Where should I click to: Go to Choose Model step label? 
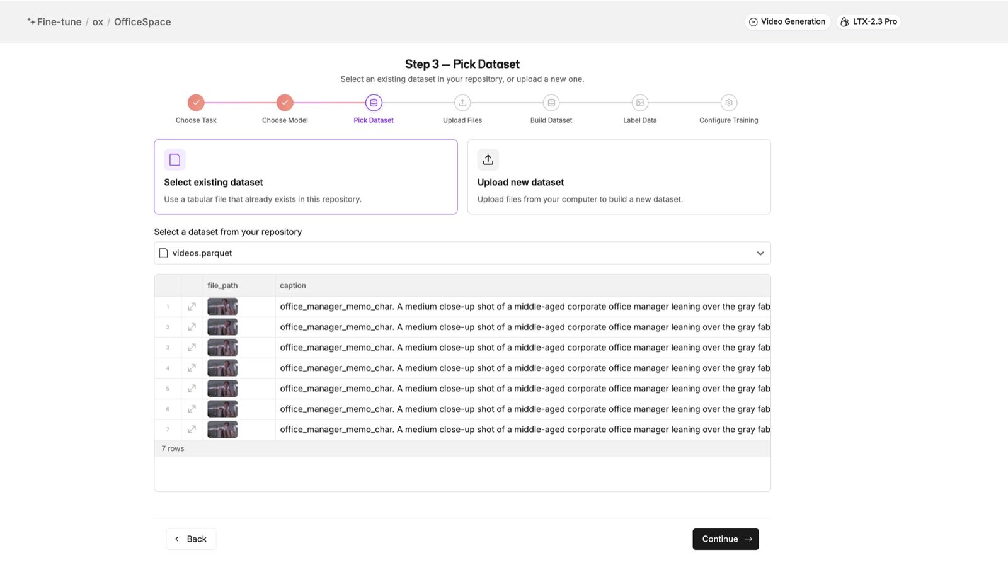click(285, 120)
